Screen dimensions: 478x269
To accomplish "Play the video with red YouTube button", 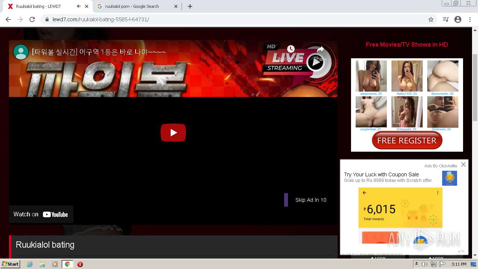I will coord(173,133).
